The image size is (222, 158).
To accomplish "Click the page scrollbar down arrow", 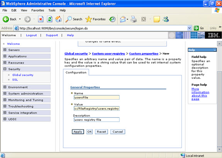I will [219, 149].
